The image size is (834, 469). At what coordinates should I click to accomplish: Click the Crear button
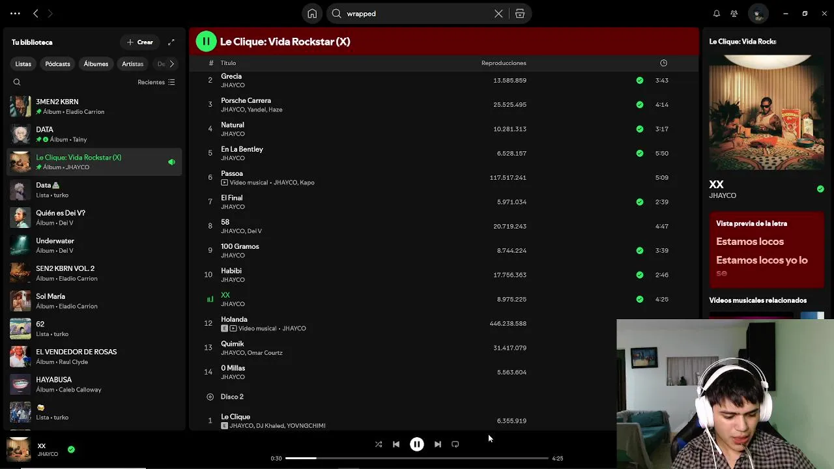(x=140, y=42)
